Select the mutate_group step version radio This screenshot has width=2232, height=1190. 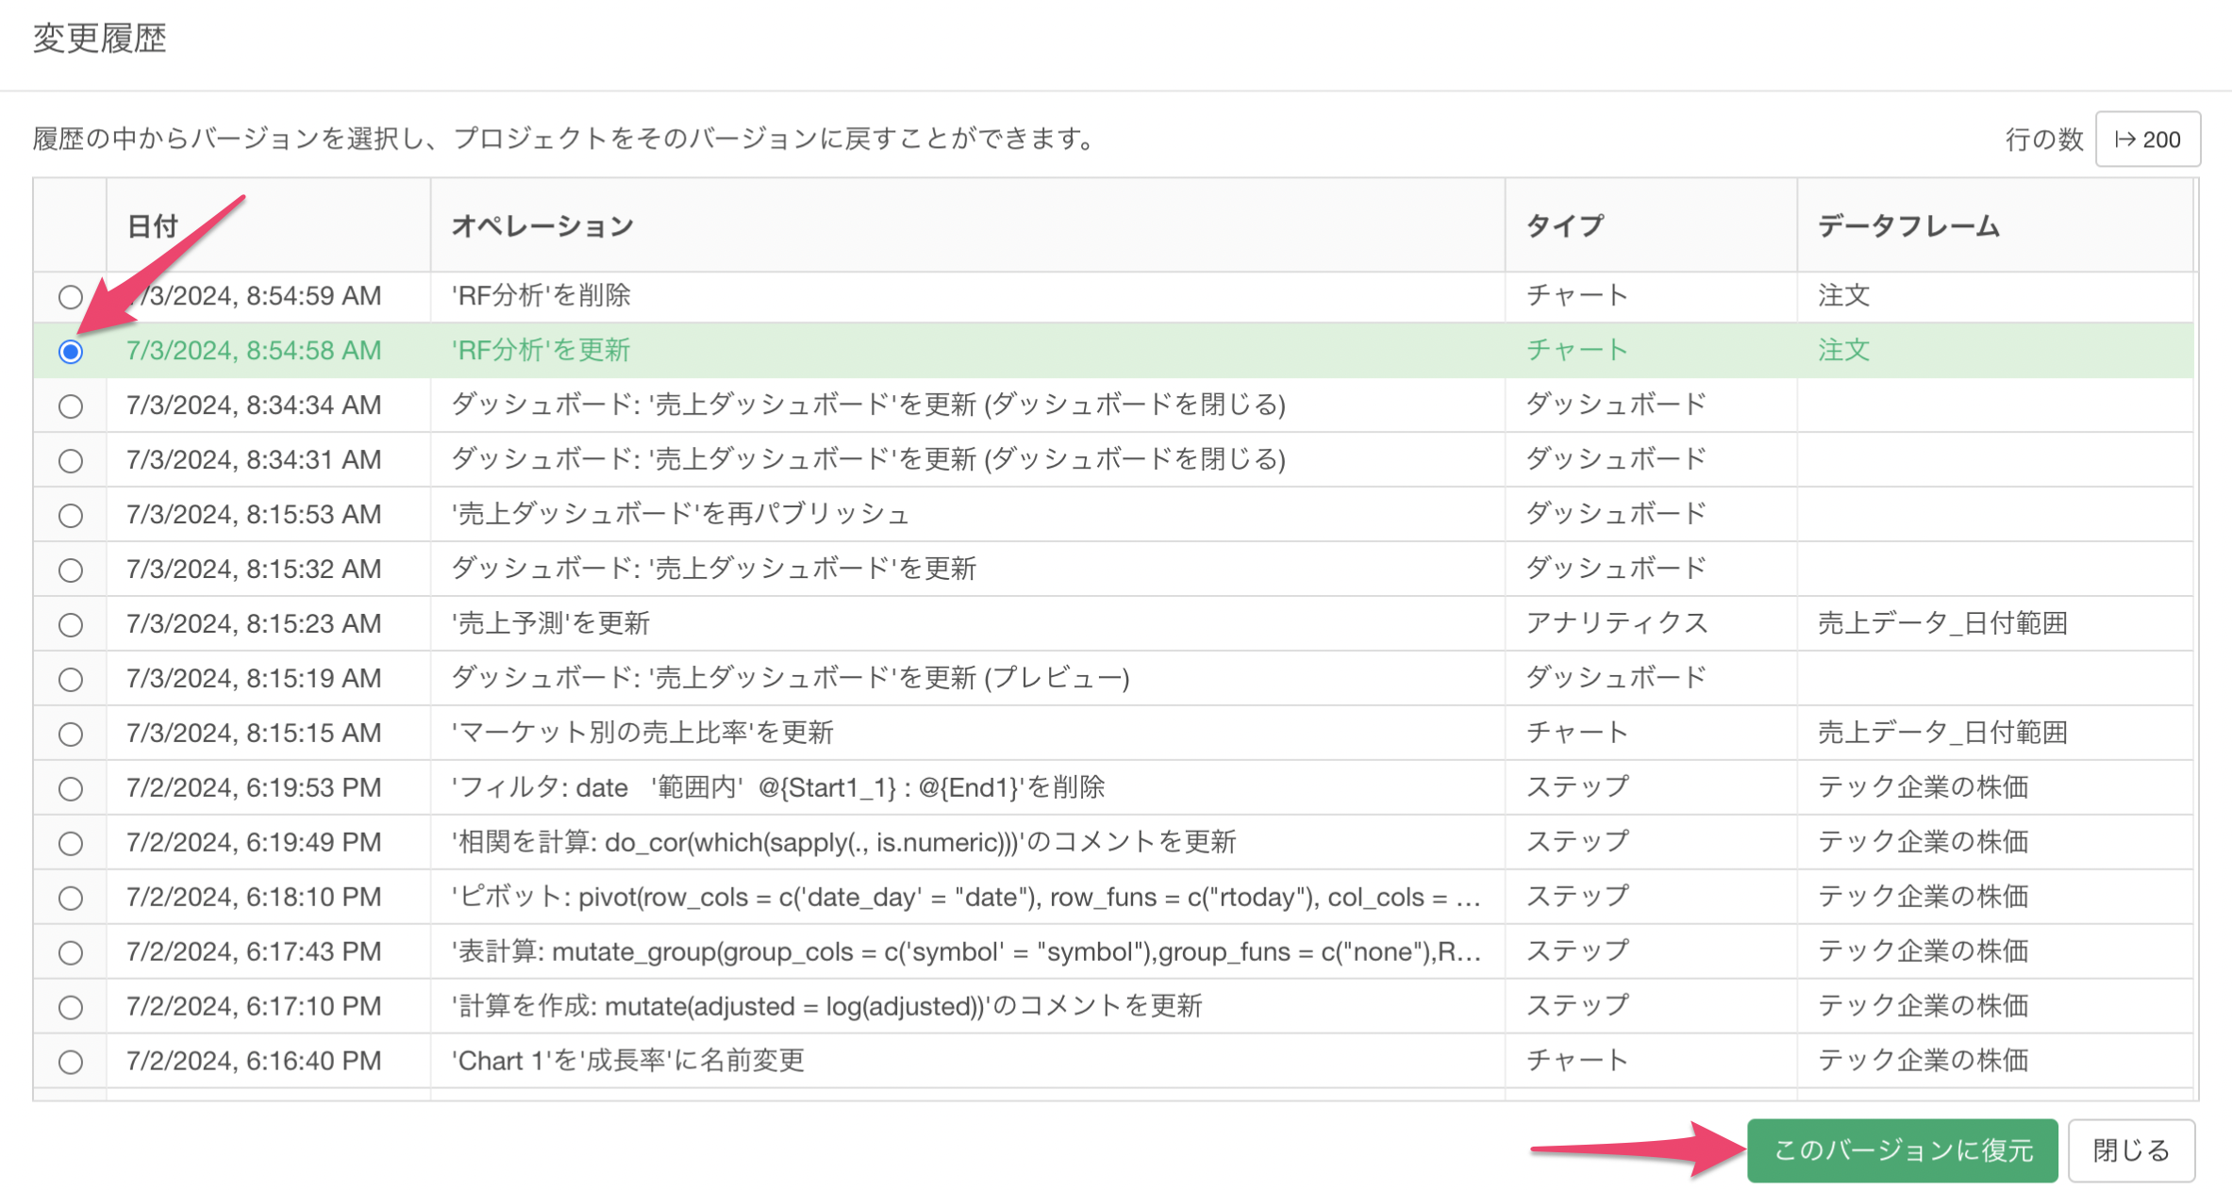point(71,953)
